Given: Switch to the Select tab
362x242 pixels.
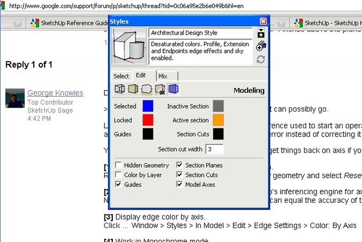Looking at the screenshot, I should pyautogui.click(x=121, y=76).
